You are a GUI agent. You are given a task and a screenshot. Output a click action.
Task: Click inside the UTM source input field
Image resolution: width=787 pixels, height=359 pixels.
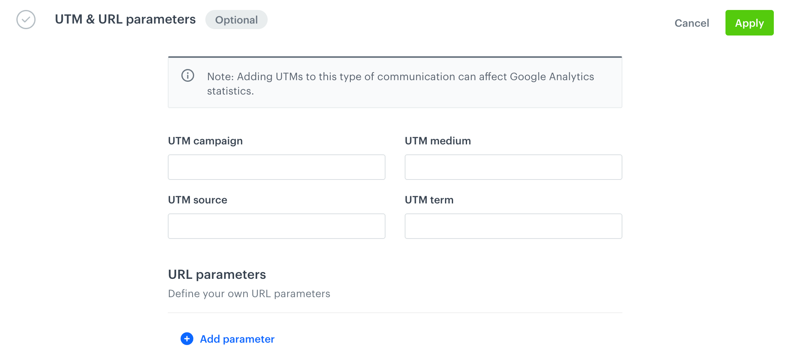[276, 226]
